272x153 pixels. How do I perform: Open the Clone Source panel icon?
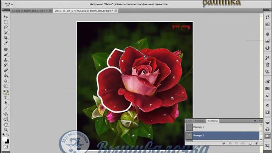point(267,71)
